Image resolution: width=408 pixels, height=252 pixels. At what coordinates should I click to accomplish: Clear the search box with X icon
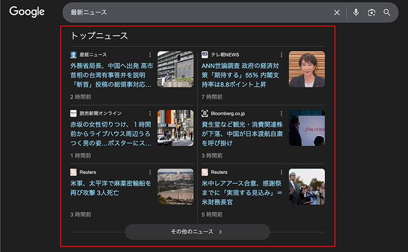[337, 12]
